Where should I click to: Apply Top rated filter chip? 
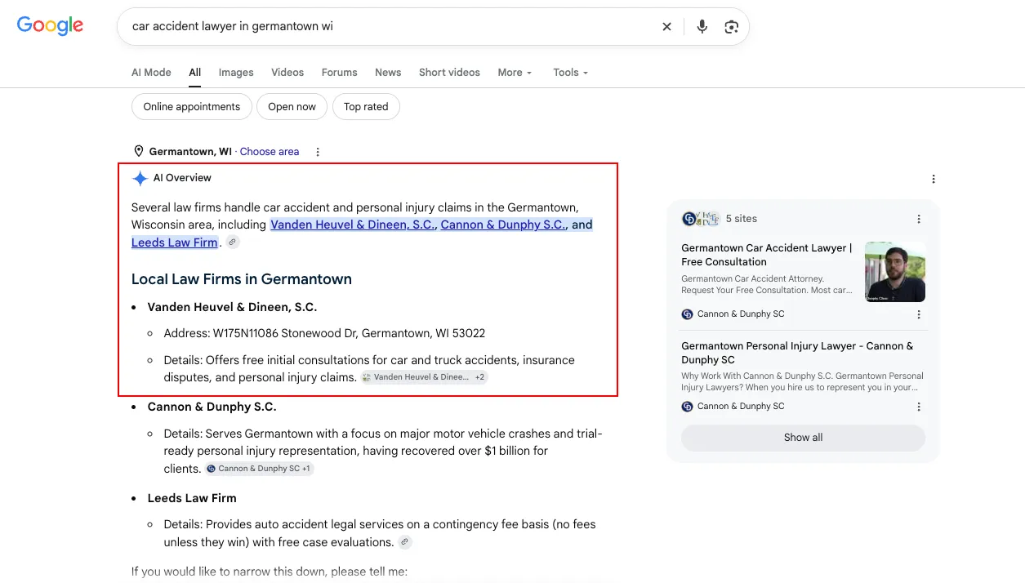(x=366, y=107)
